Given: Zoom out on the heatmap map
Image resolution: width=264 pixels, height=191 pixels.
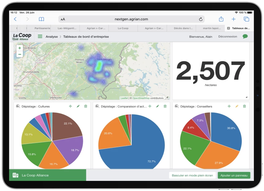Looking at the screenshot, I should tap(20, 54).
